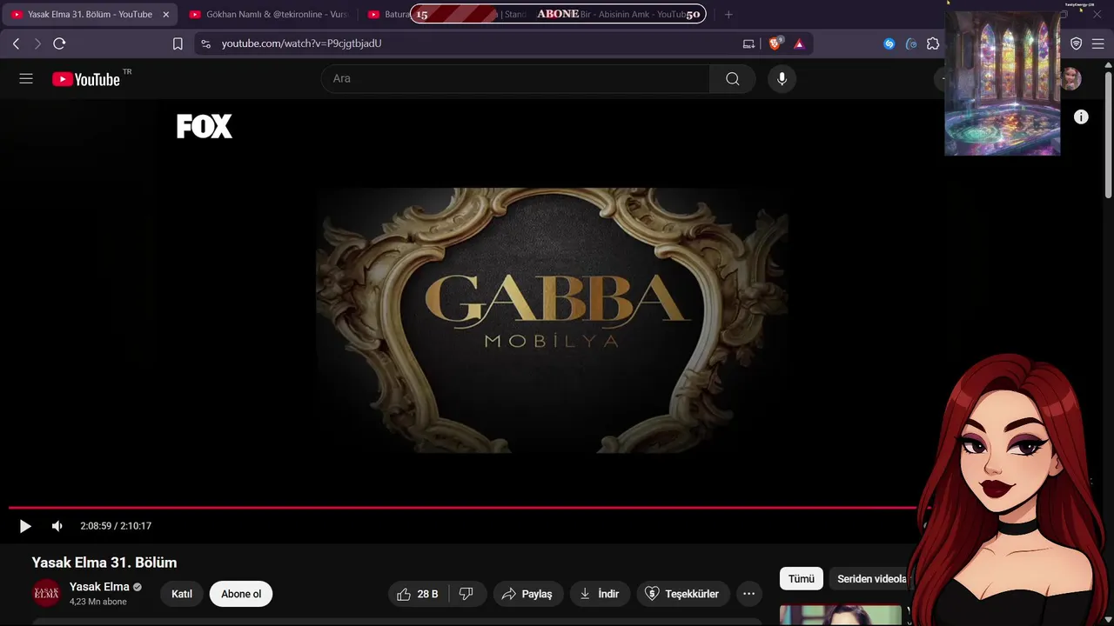Click the Teşekkürler thanks button
Viewport: 1114px width, 626px height.
pyautogui.click(x=682, y=594)
